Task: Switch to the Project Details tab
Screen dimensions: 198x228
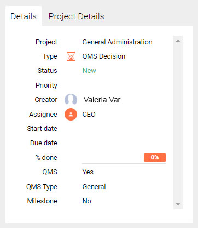Action: tap(76, 16)
